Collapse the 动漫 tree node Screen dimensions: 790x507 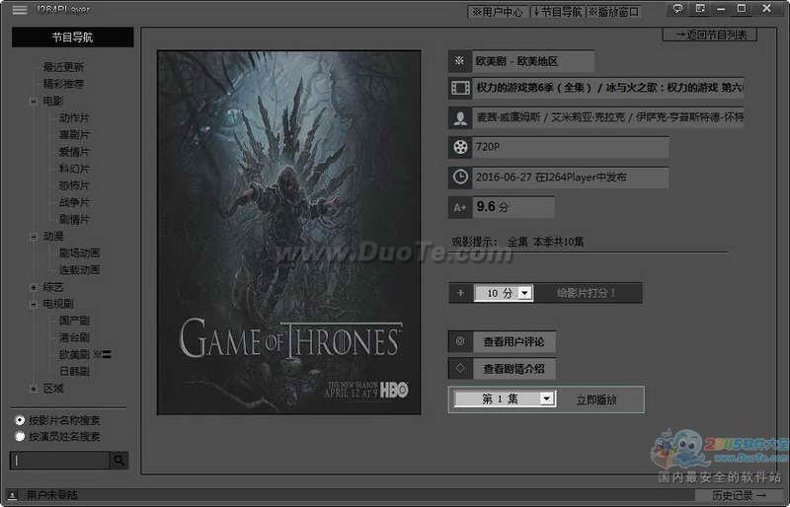[34, 236]
